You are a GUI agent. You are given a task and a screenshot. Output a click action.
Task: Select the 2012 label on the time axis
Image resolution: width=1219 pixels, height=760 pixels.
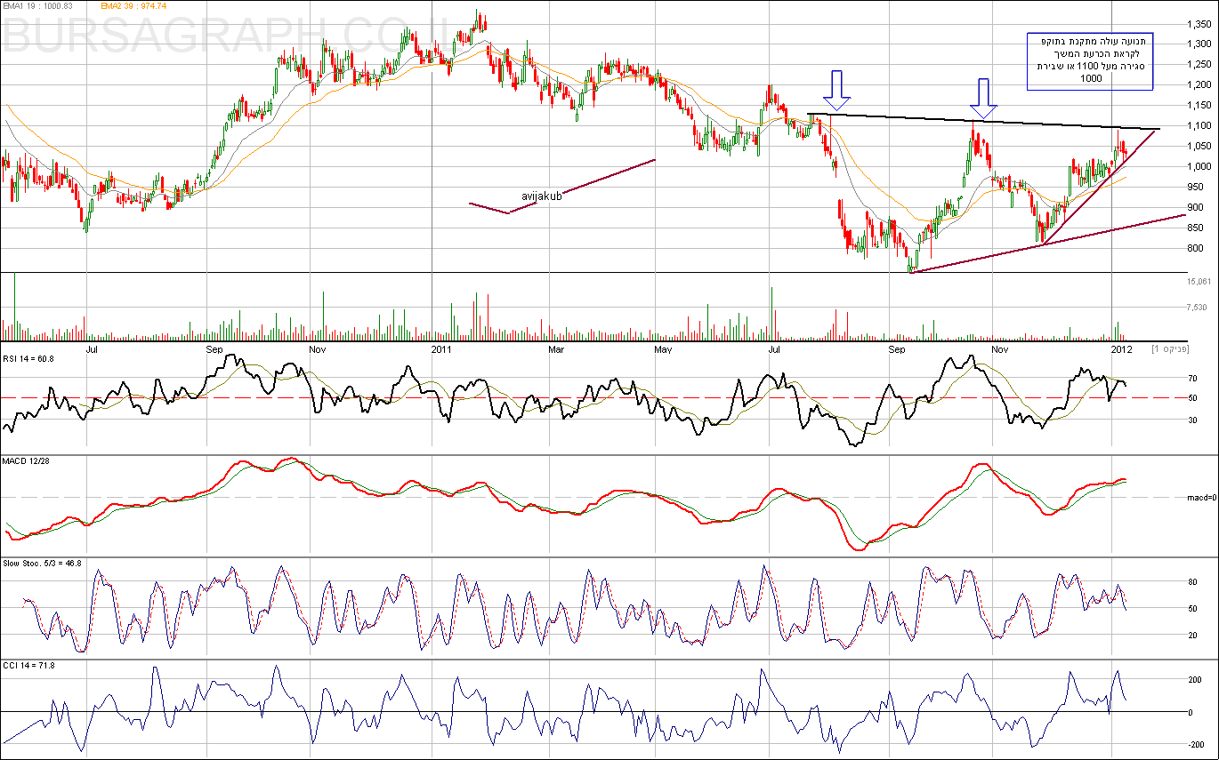click(x=1120, y=349)
